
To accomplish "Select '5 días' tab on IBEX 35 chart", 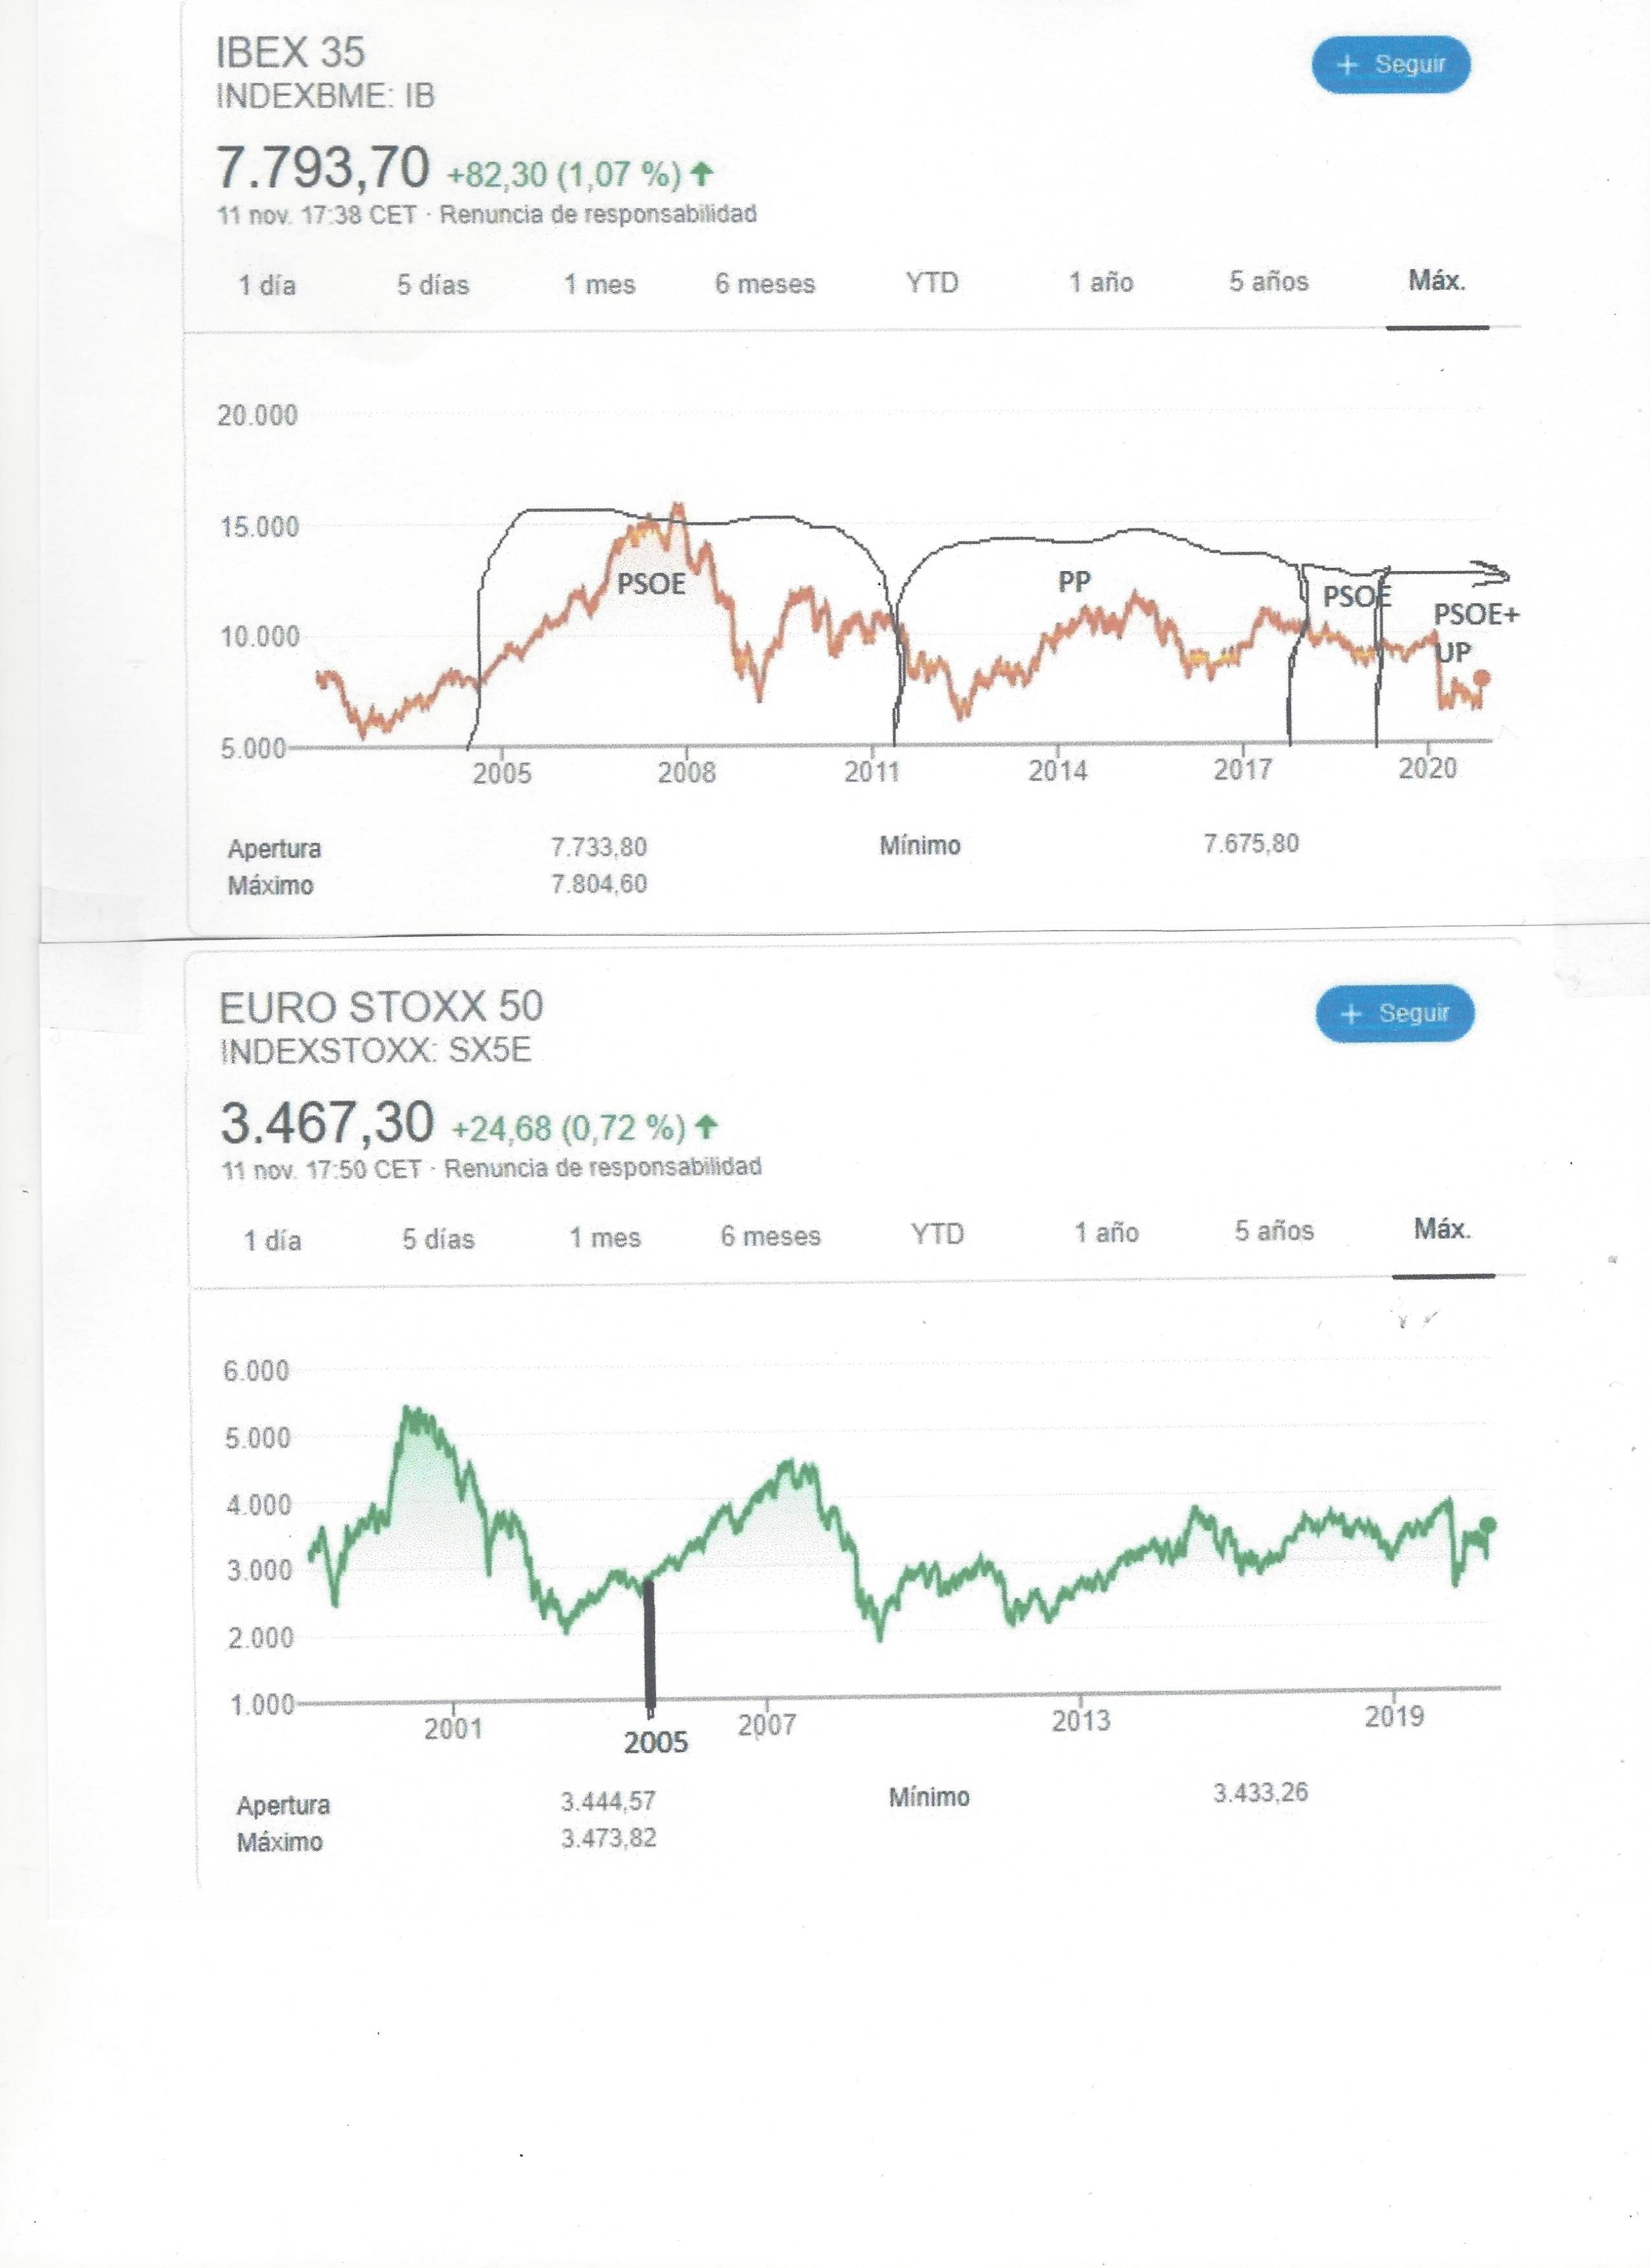I will 432,285.
